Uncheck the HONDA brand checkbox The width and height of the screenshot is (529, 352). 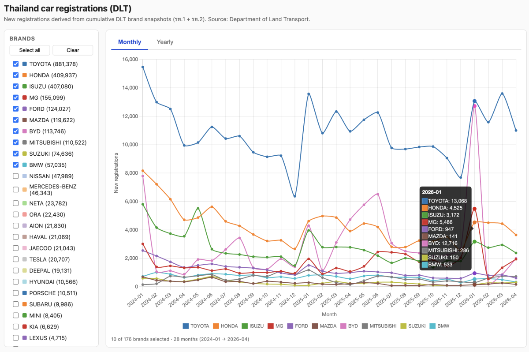pos(16,75)
